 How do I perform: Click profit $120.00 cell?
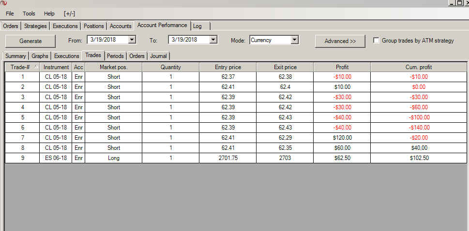click(x=342, y=138)
